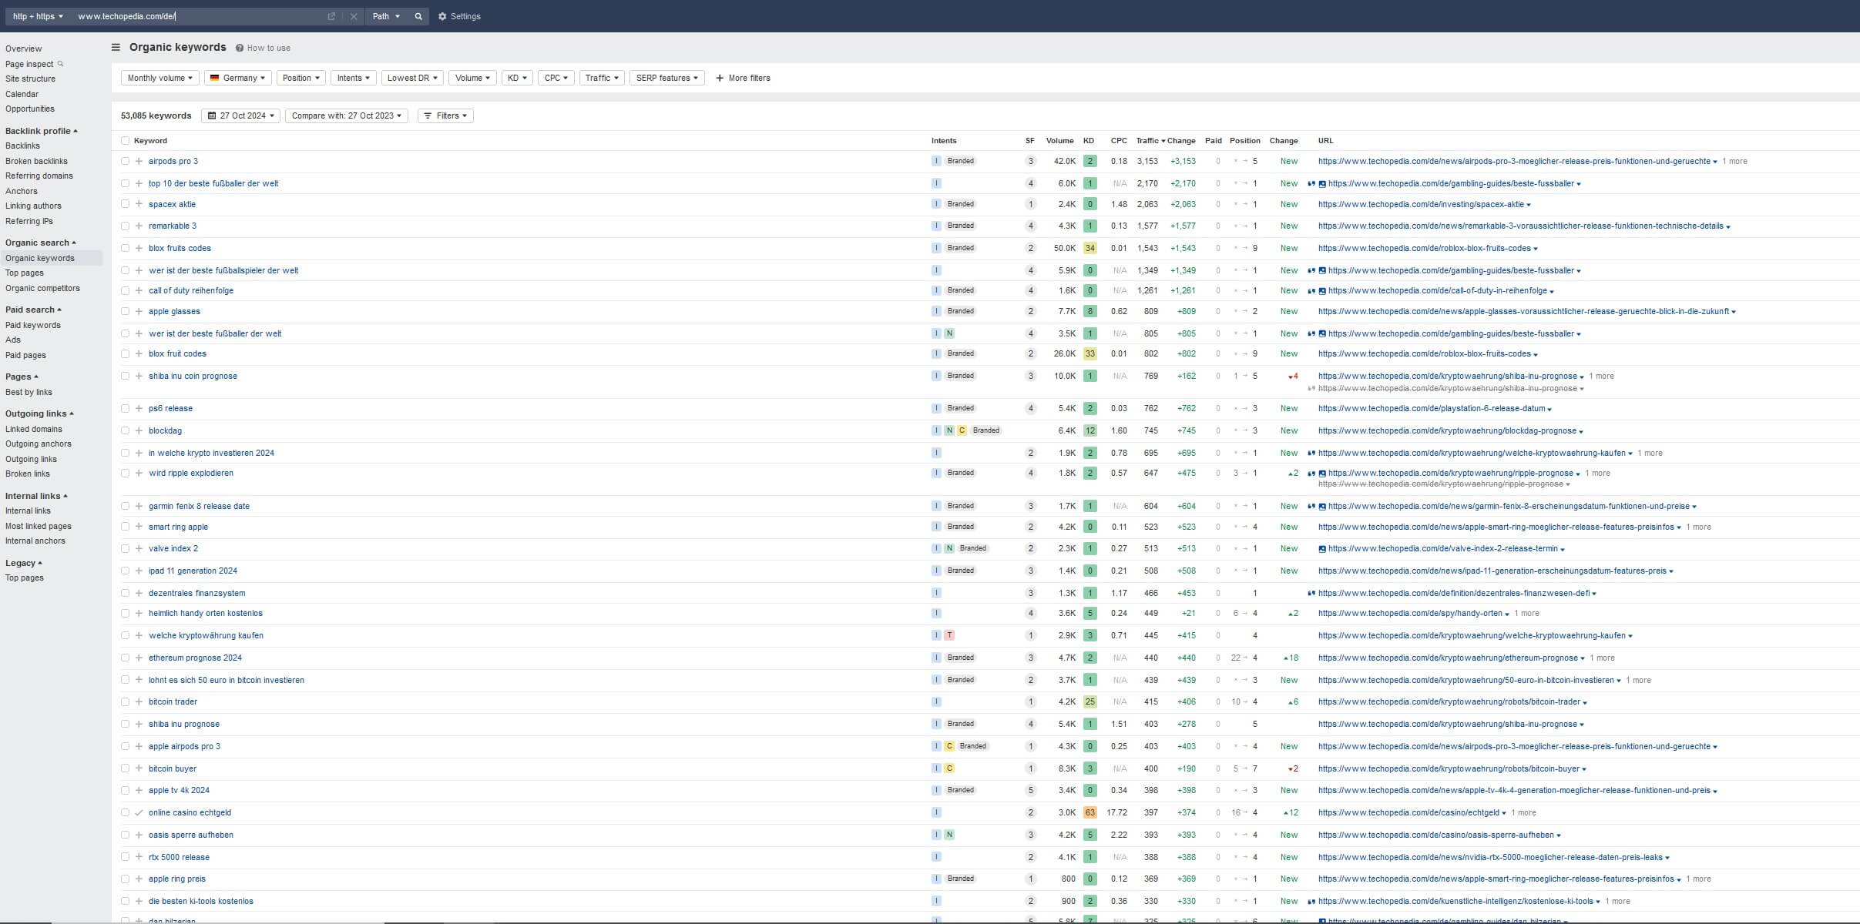Open Site structure in the sidebar
The height and width of the screenshot is (924, 1860).
tap(30, 79)
